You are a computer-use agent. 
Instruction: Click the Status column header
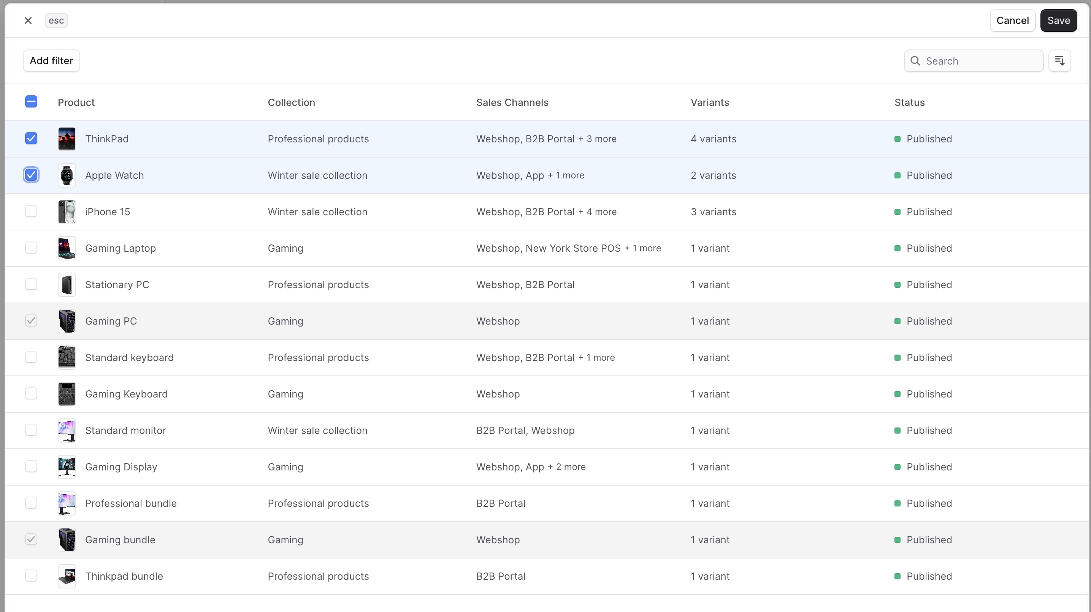pos(909,103)
